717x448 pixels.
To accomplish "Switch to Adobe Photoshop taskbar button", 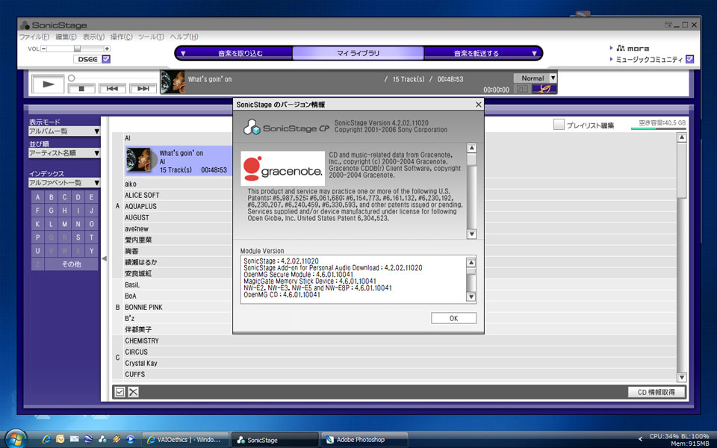I will click(x=364, y=440).
